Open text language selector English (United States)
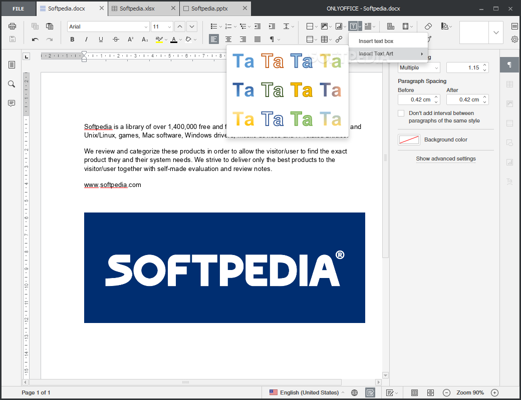Image resolution: width=521 pixels, height=400 pixels. (x=307, y=392)
